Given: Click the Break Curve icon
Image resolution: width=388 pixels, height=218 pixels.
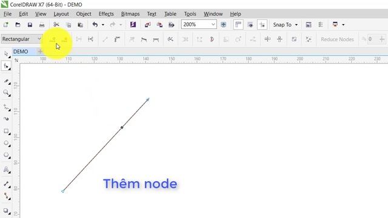Looking at the screenshot, I should pos(90,39).
